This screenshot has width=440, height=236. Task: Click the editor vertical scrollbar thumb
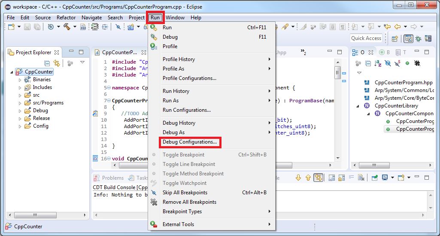coord(337,72)
